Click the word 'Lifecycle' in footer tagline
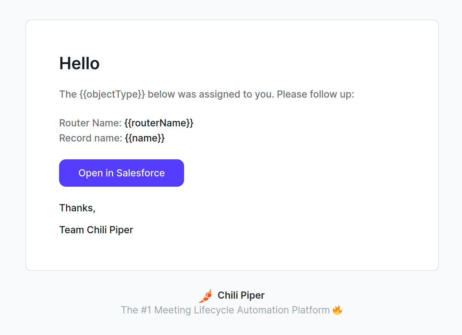Viewport: 462px width, 335px height. tap(214, 310)
